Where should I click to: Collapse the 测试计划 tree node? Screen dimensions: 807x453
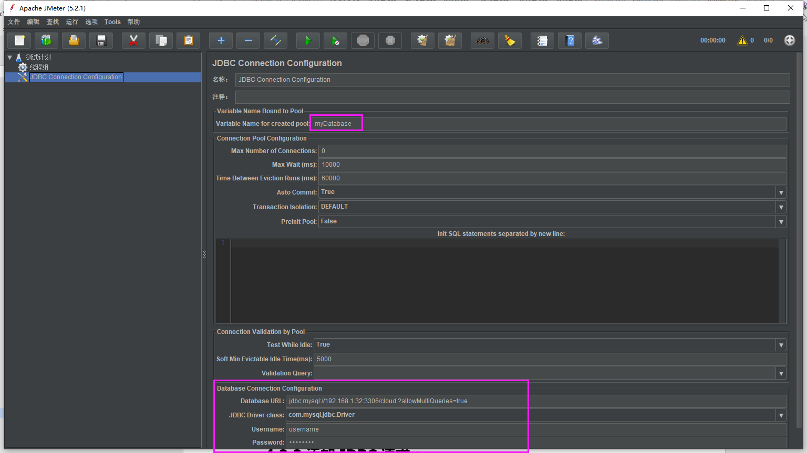coord(9,57)
